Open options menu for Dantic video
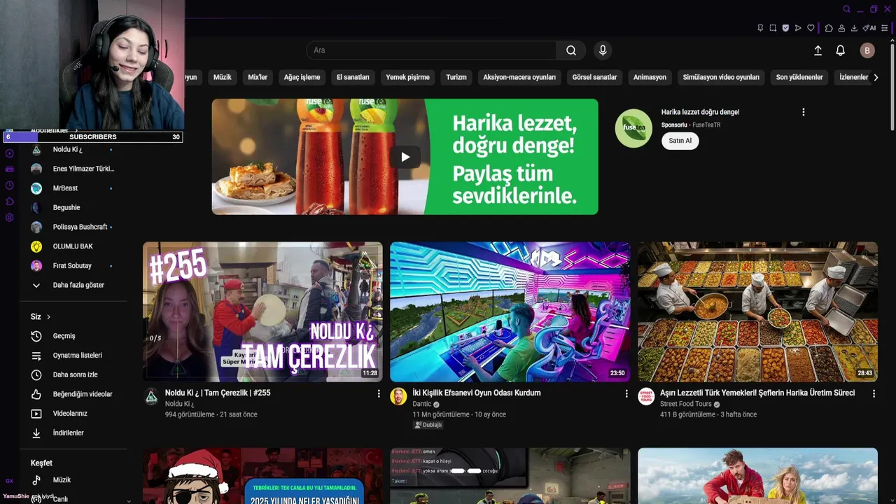The height and width of the screenshot is (504, 896). [x=626, y=393]
